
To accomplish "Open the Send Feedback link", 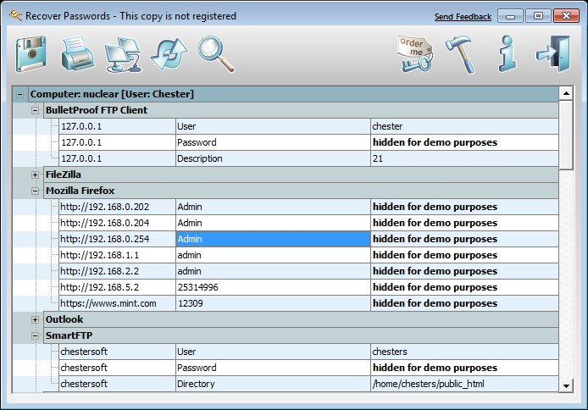I will 463,16.
